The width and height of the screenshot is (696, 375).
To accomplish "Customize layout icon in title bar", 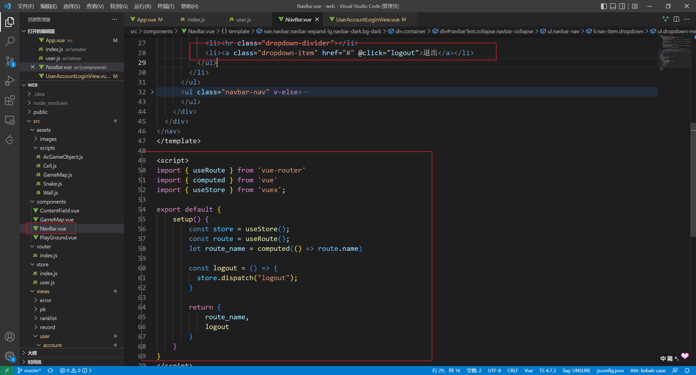I will pos(635,6).
